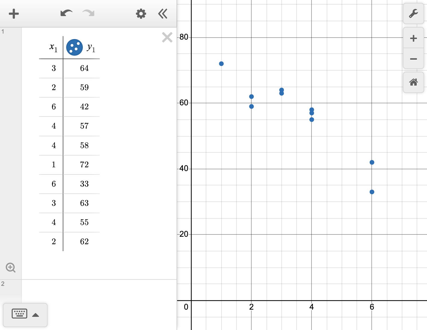The width and height of the screenshot is (427, 330).
Task: Show the on-screen keyboard
Action: (19, 314)
